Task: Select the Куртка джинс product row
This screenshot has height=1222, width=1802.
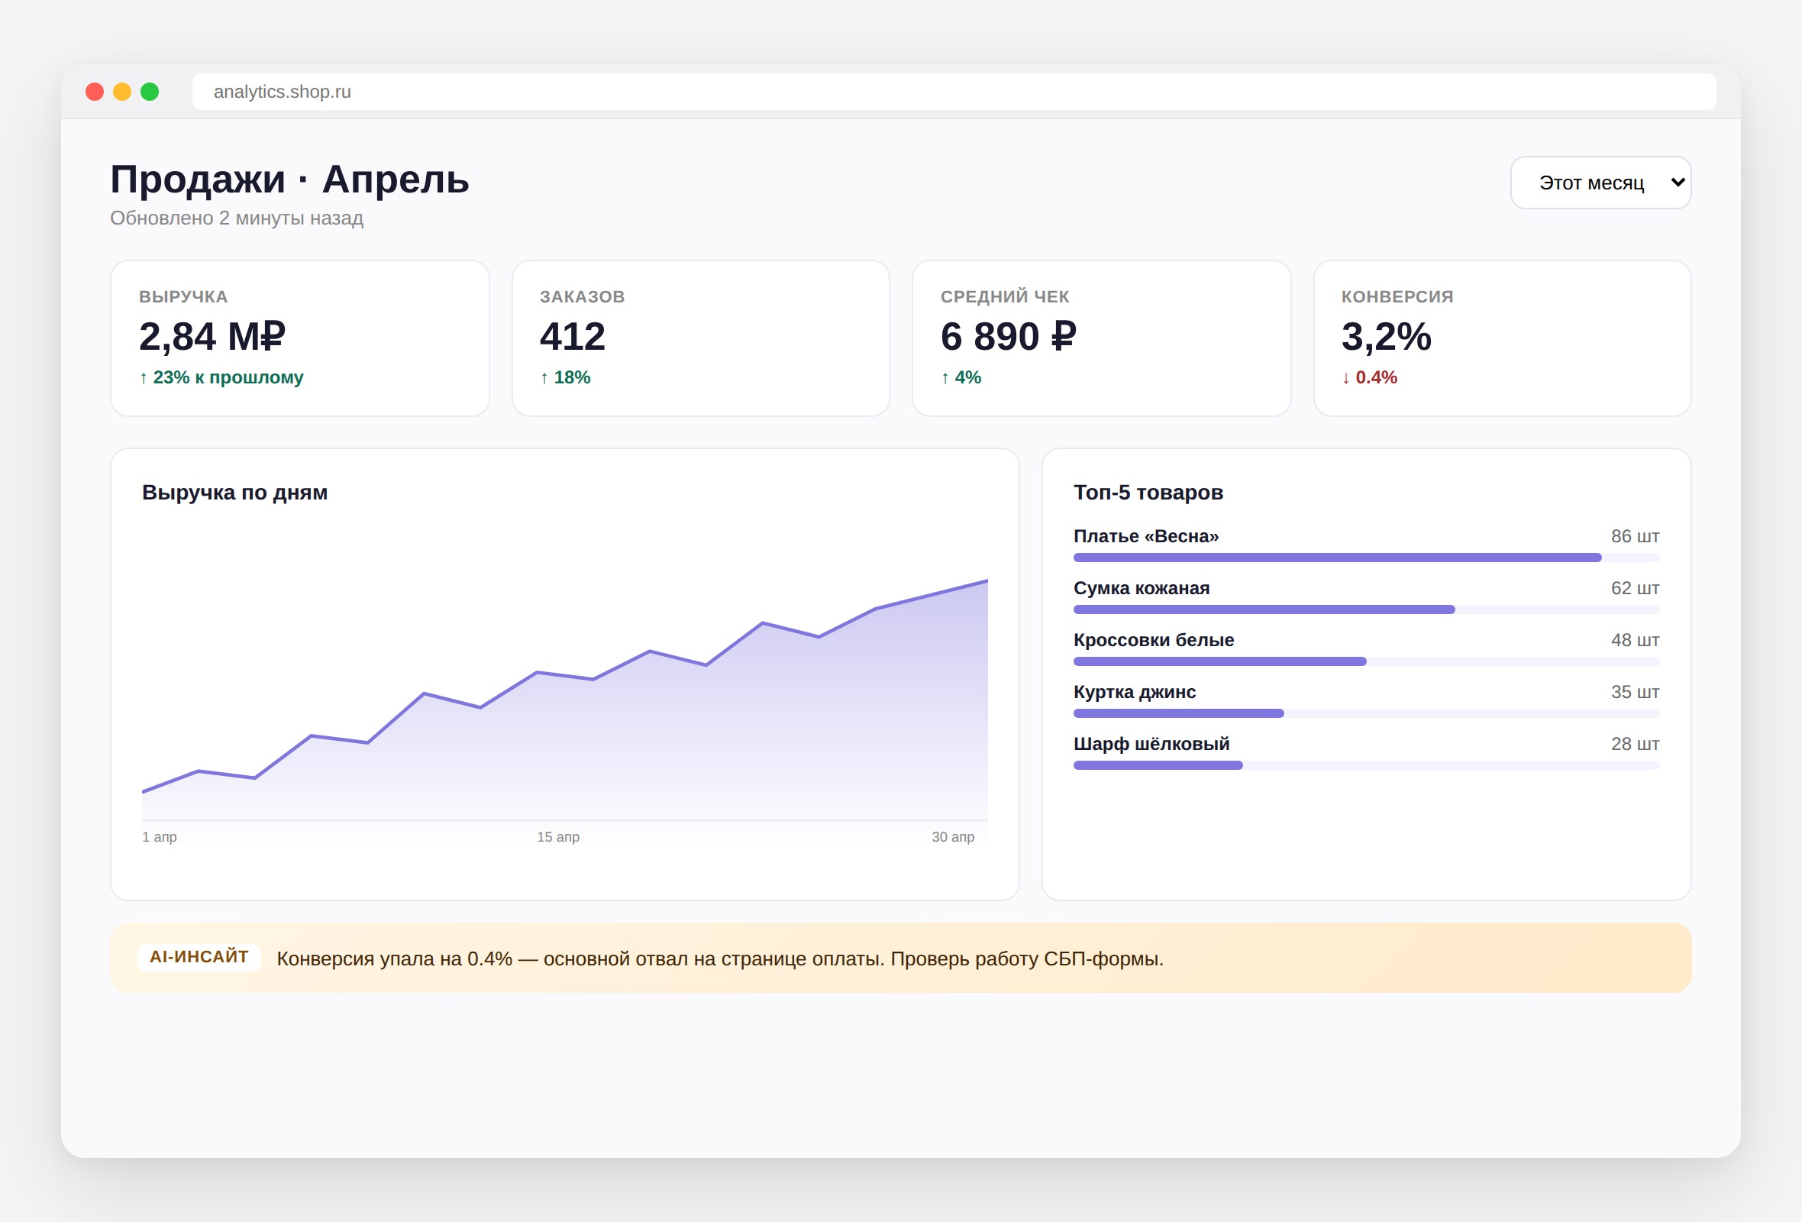Action: click(1366, 700)
